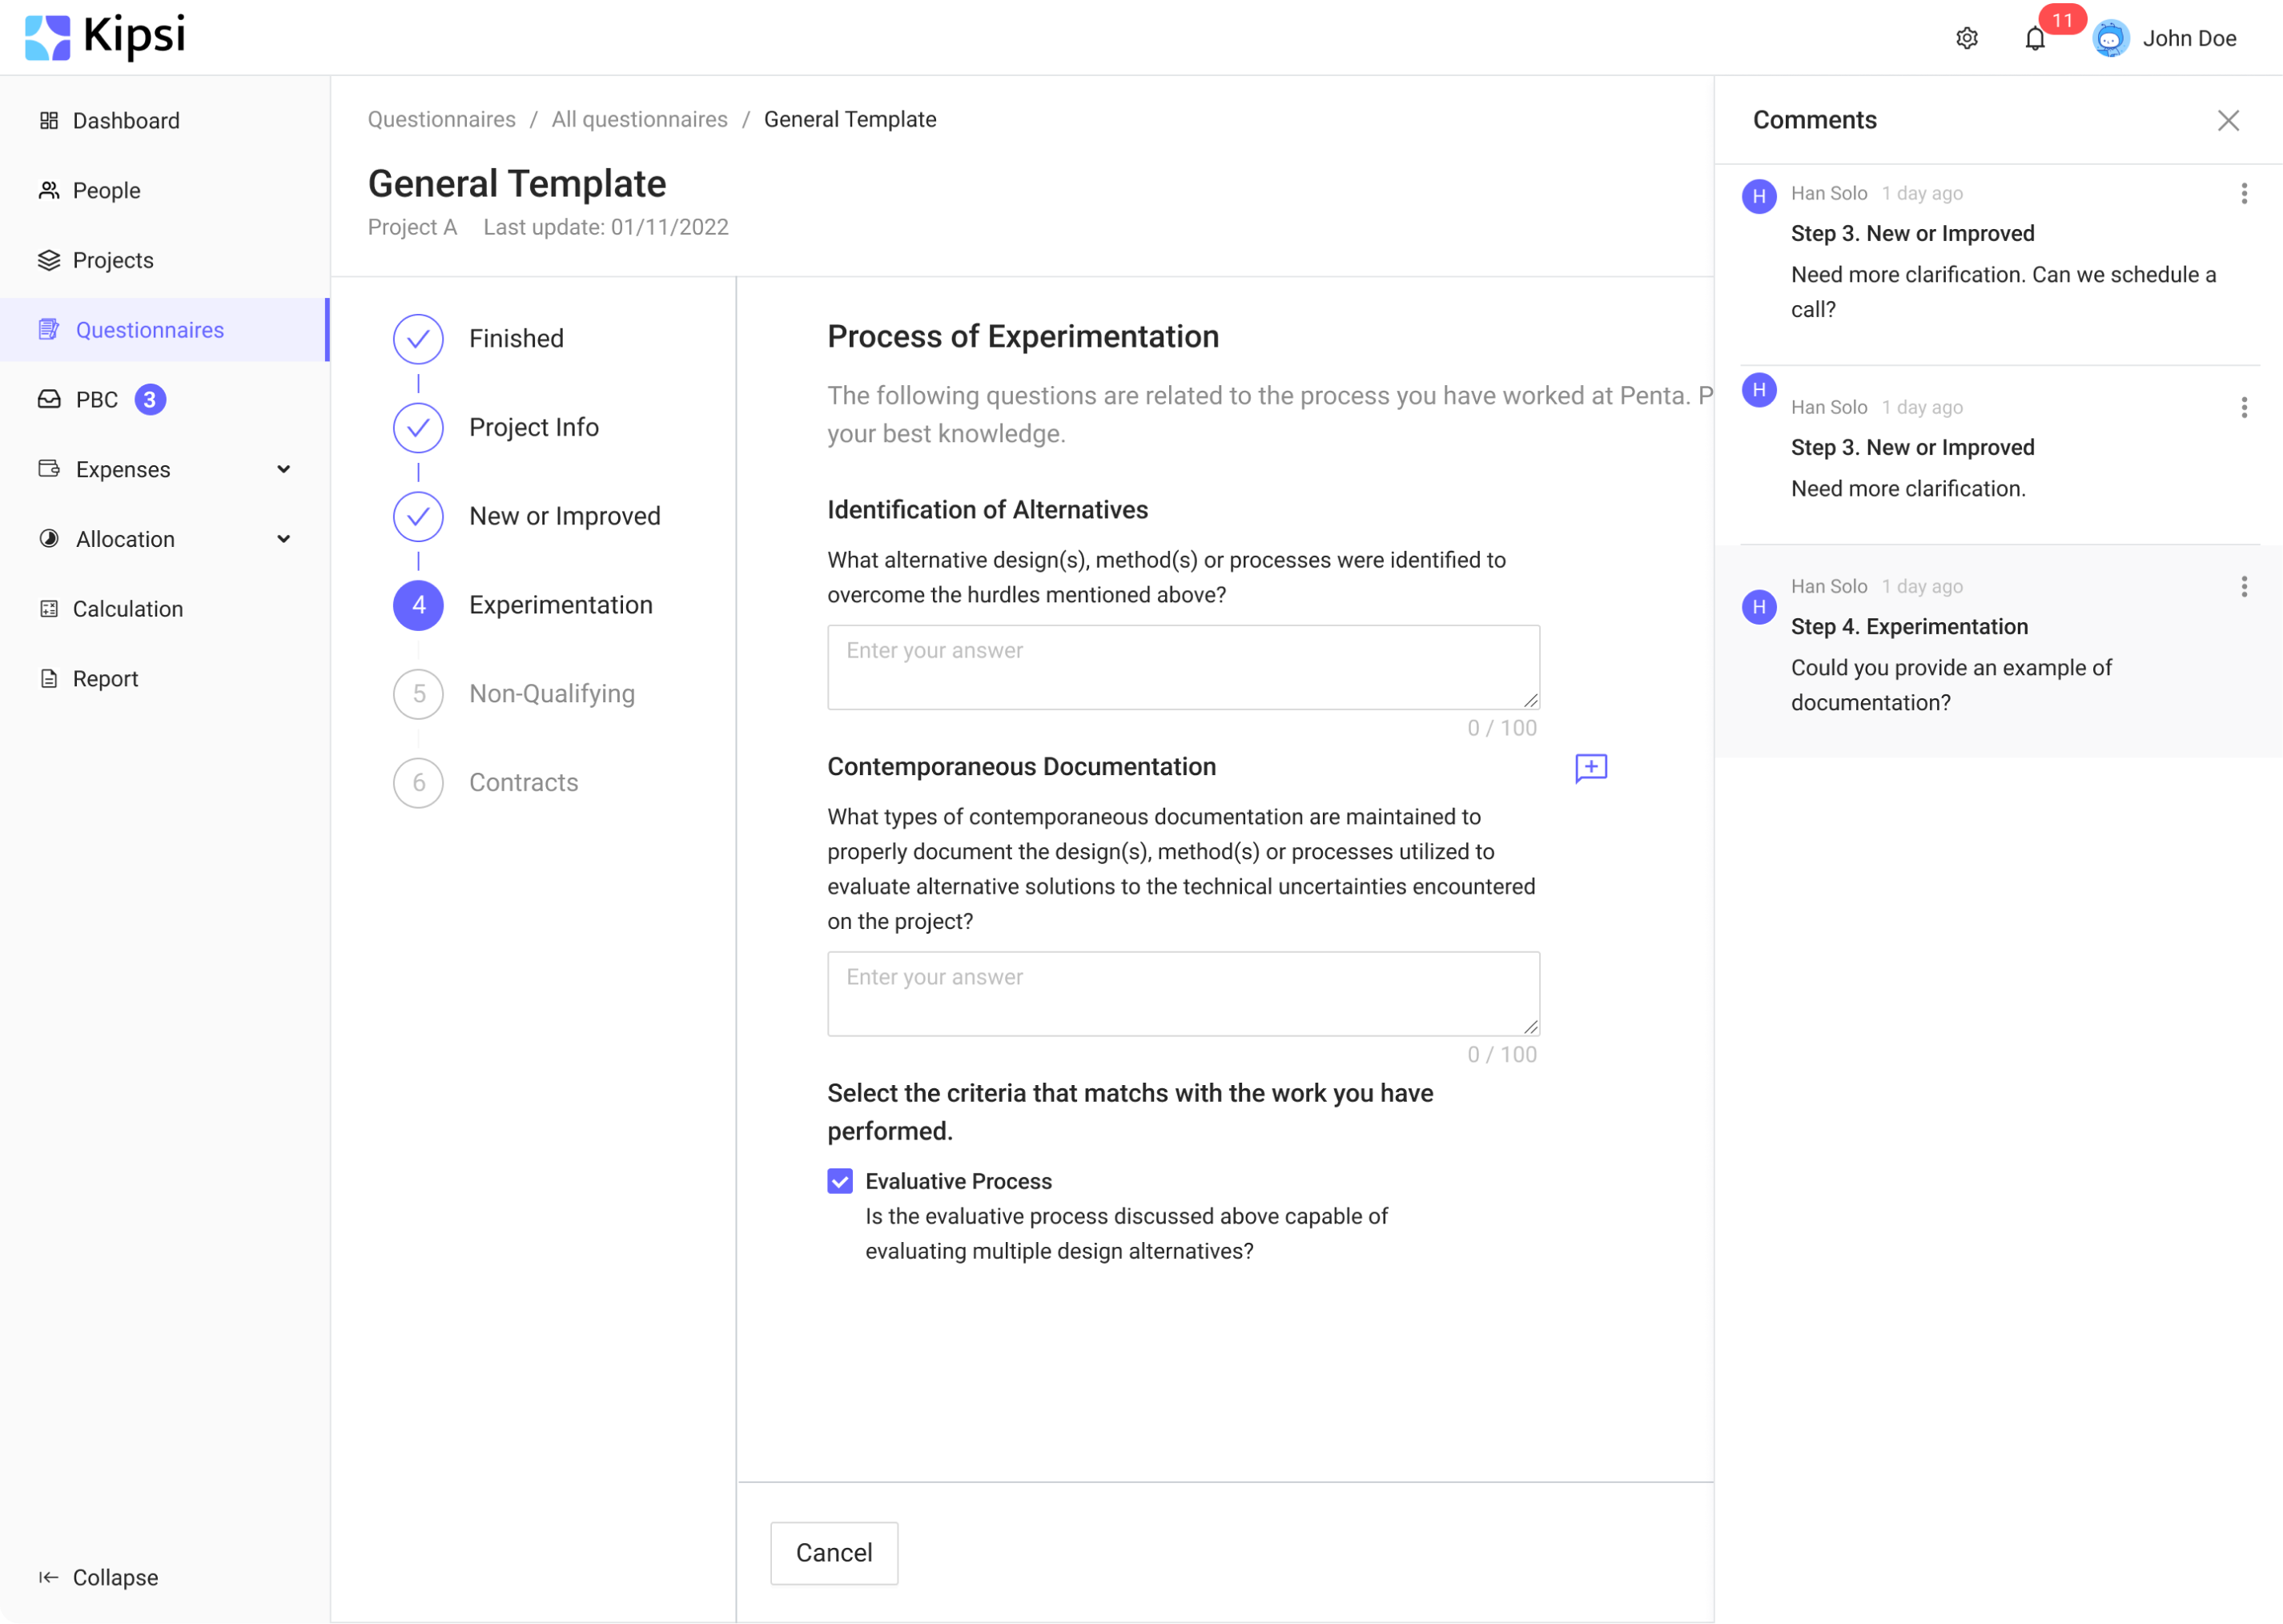Navigate to All questionnaires breadcrumb

pyautogui.click(x=639, y=119)
